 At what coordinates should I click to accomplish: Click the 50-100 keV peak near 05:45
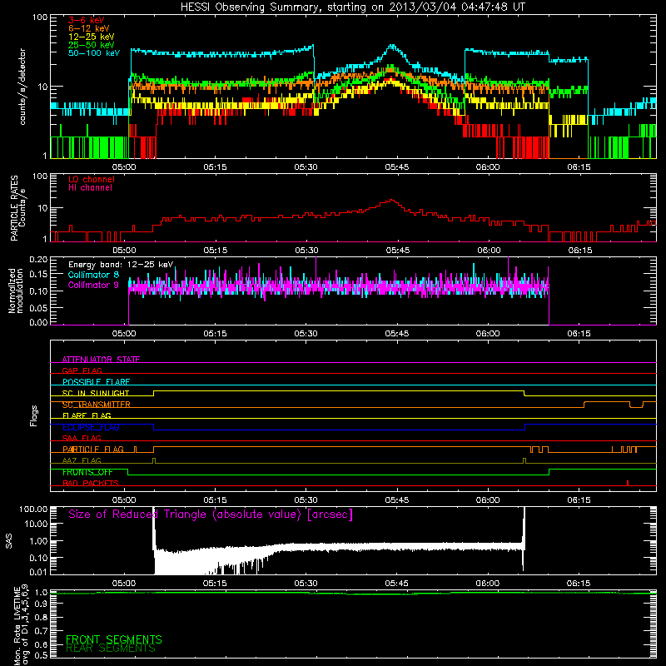[392, 46]
